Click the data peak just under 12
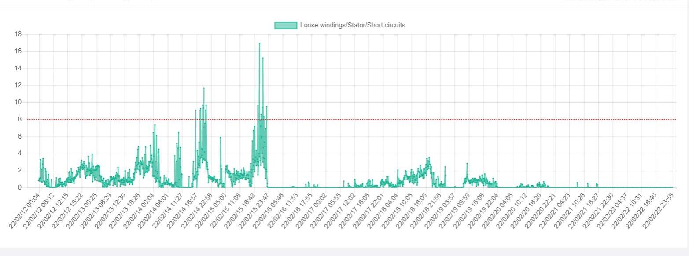 [x=204, y=88]
